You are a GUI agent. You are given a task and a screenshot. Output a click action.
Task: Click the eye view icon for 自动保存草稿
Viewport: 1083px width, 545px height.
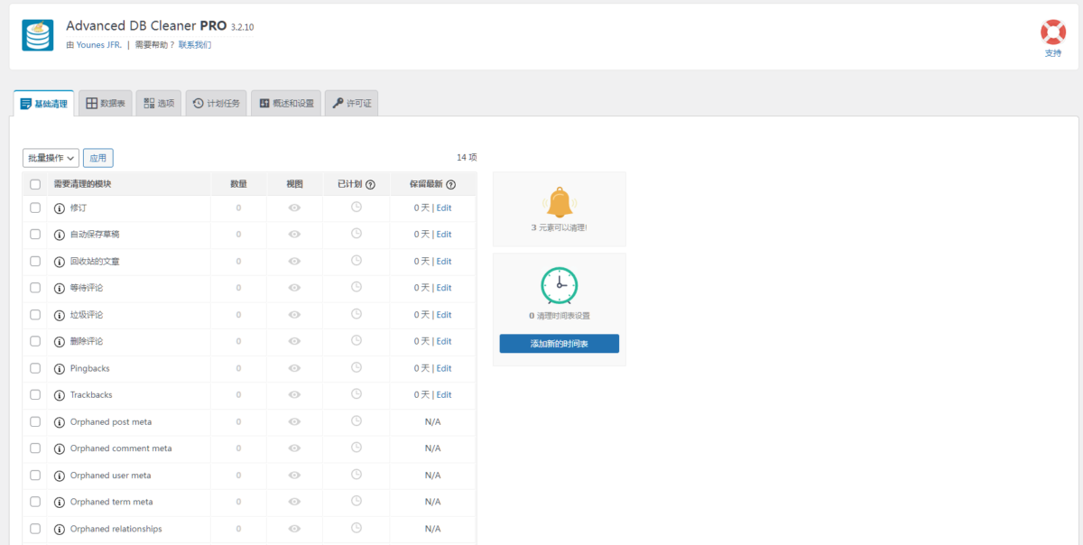point(294,235)
